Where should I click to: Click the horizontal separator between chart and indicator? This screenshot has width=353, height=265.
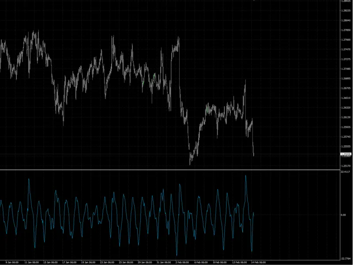coord(170,170)
